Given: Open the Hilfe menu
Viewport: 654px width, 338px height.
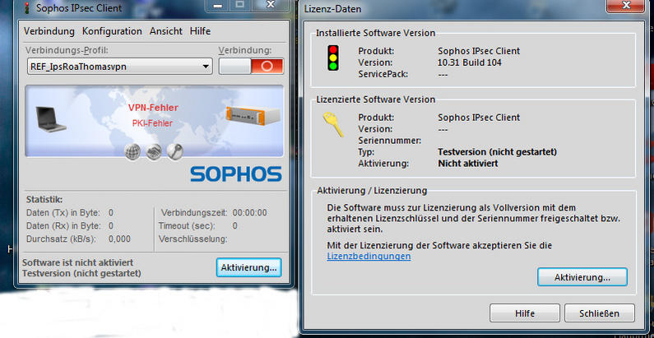Looking at the screenshot, I should click(200, 31).
